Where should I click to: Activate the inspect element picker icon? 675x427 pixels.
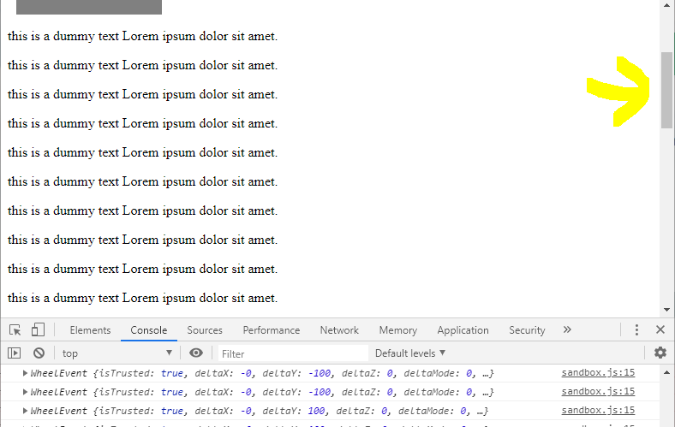click(x=15, y=330)
